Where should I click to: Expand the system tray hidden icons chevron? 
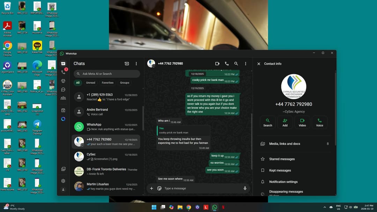click(325, 207)
